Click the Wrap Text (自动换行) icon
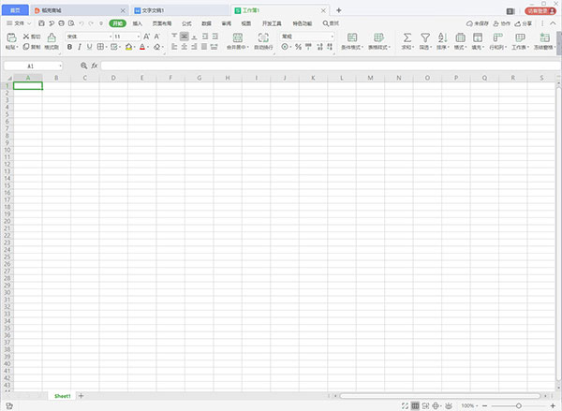 [x=263, y=37]
